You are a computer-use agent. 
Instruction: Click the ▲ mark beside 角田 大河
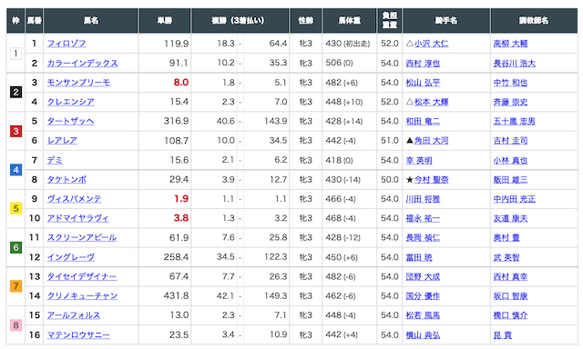click(x=410, y=141)
